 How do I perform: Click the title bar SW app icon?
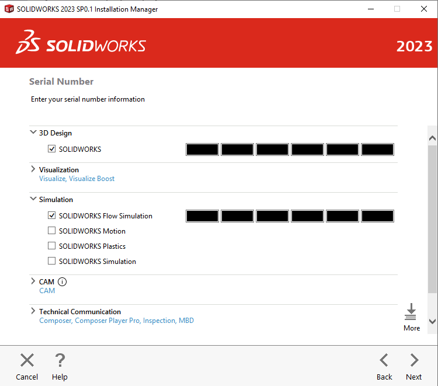point(9,9)
